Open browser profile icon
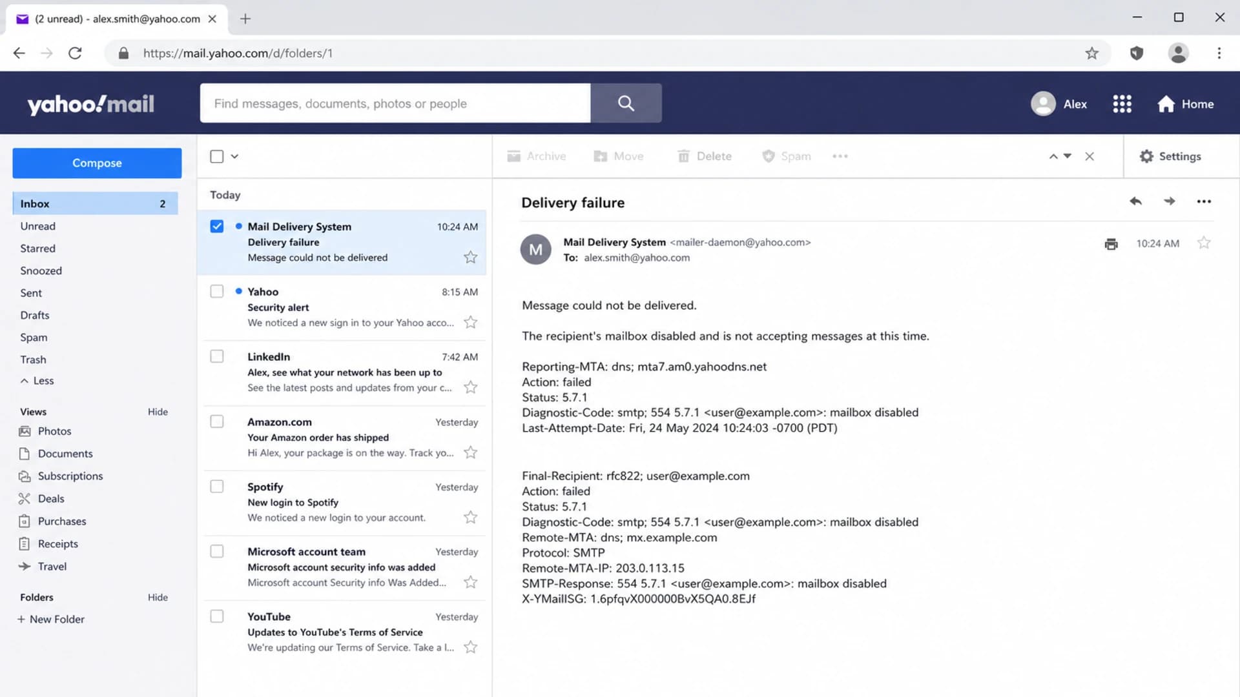The height and width of the screenshot is (697, 1240). click(1179, 53)
